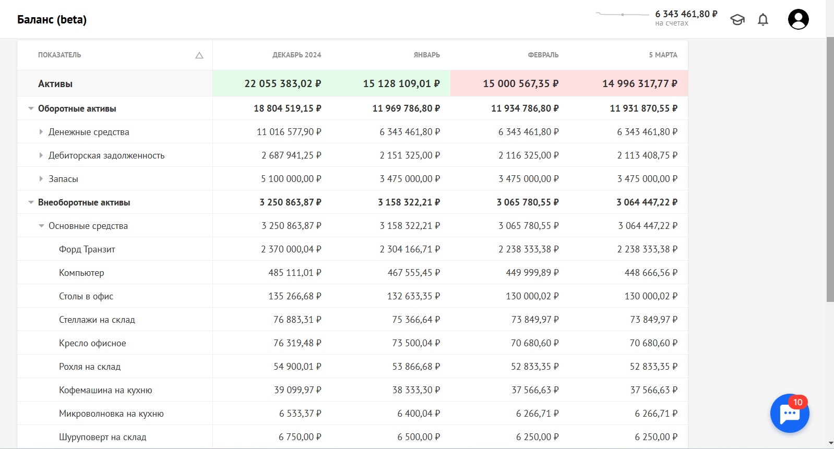Select the Форд Транзит asset row

(x=352, y=249)
